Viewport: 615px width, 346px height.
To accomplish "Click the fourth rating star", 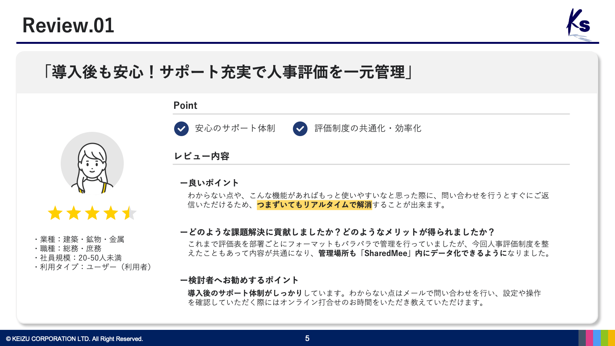I will 111,213.
